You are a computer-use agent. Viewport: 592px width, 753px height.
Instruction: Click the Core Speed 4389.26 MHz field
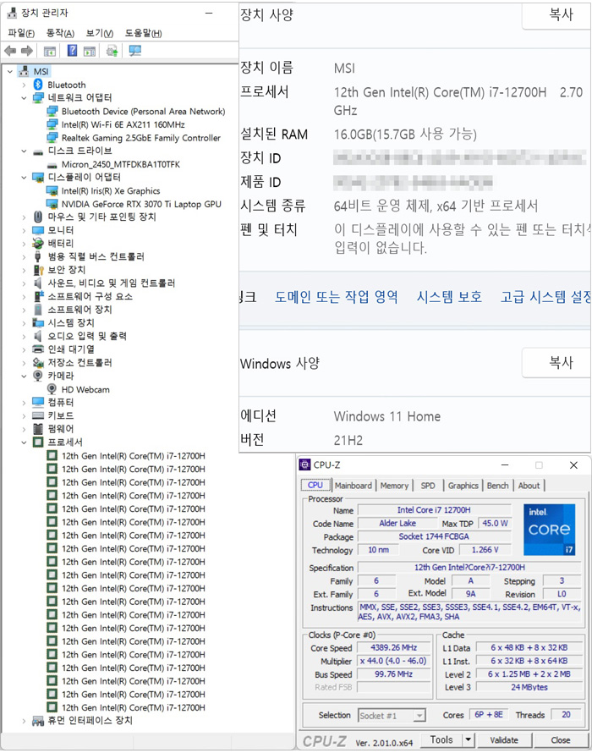(394, 647)
